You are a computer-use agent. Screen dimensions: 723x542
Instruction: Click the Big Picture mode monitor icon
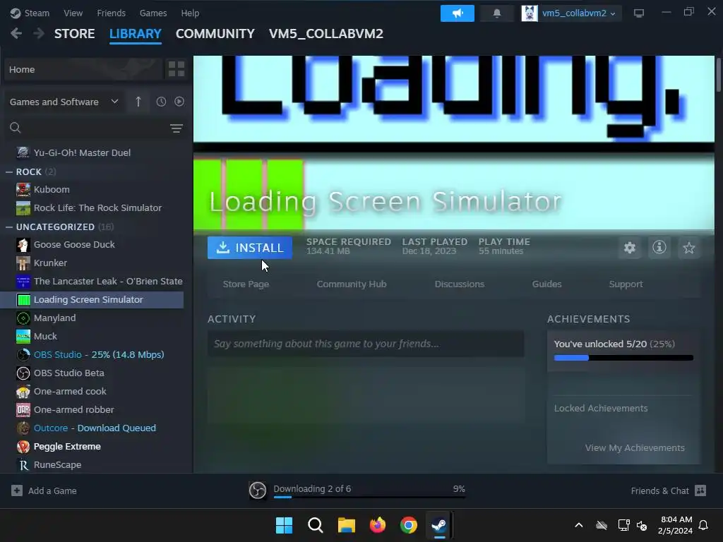638,13
